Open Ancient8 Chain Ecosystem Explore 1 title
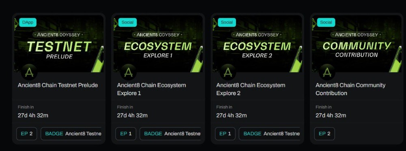The image size is (406, 151). point(151,89)
